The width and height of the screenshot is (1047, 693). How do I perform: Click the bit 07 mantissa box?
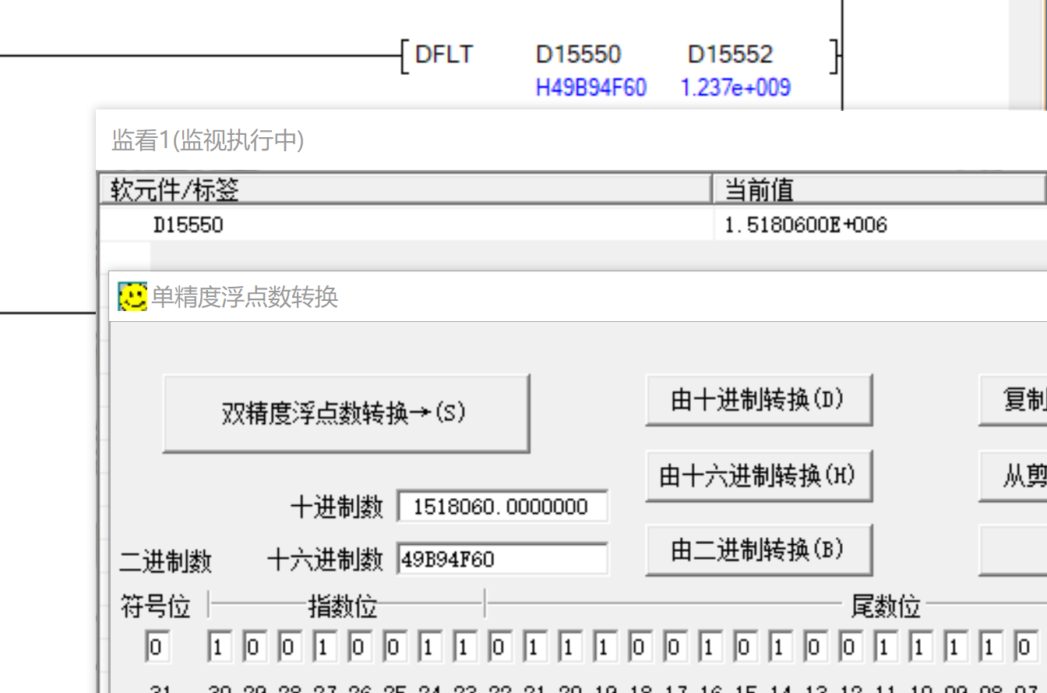(1024, 647)
